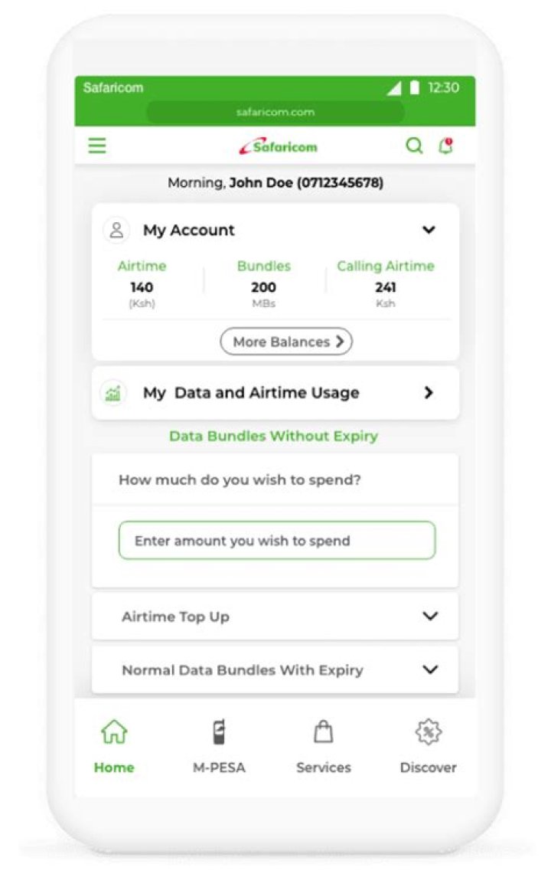This screenshot has width=551, height=877.
Task: Tap the M-PESA phone icon
Action: click(220, 731)
